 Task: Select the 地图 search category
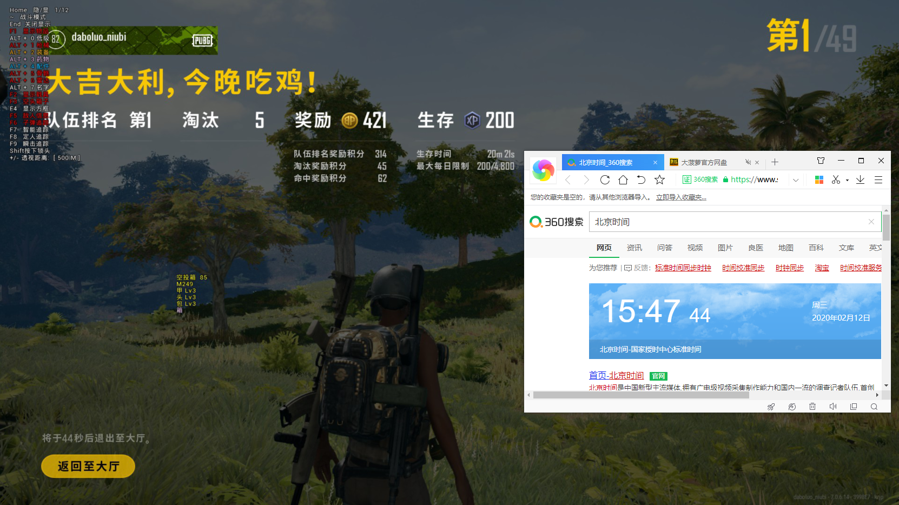coord(786,248)
